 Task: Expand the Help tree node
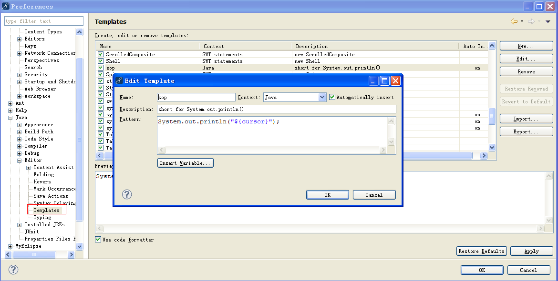click(10, 110)
